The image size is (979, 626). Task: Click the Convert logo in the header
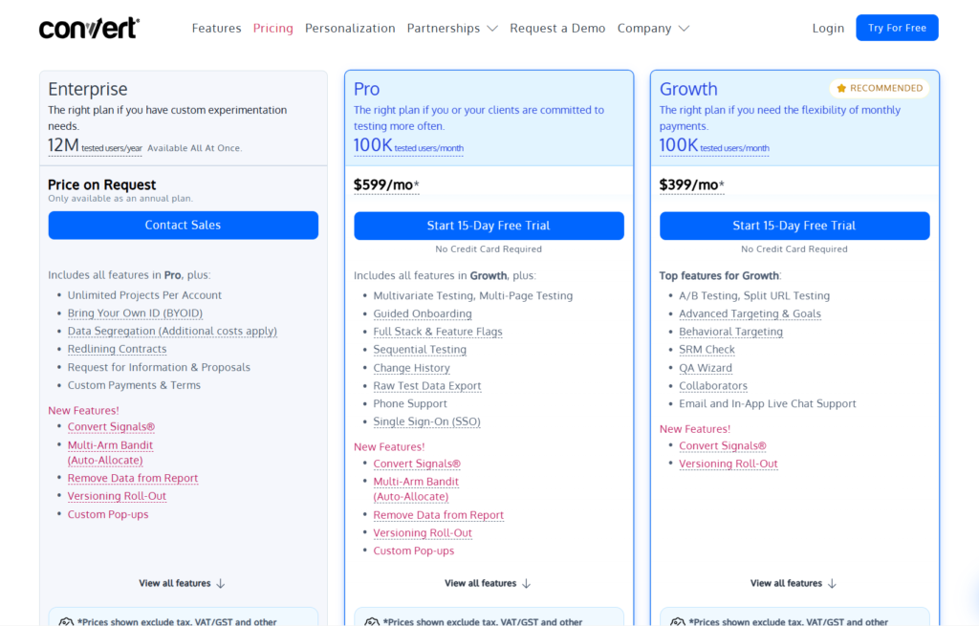tap(88, 28)
